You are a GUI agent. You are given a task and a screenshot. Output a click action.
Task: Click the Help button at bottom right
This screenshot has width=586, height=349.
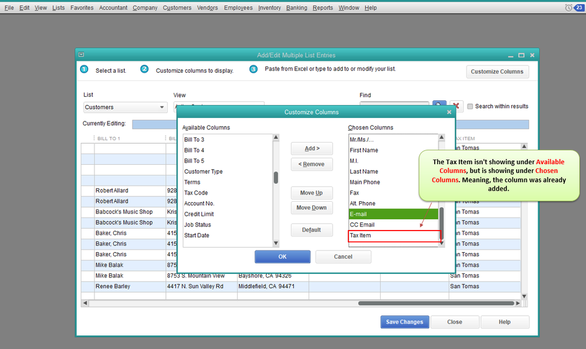[504, 321]
